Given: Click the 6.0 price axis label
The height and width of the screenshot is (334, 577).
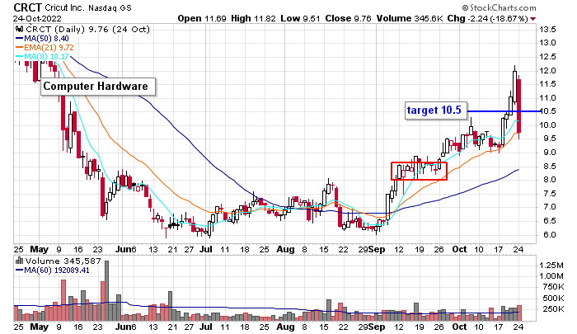Looking at the screenshot, I should point(548,235).
